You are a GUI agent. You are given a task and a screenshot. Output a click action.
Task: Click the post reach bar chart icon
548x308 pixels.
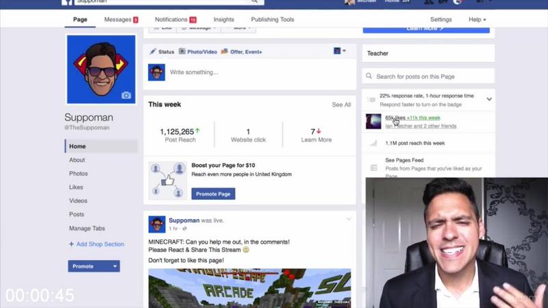pyautogui.click(x=373, y=143)
